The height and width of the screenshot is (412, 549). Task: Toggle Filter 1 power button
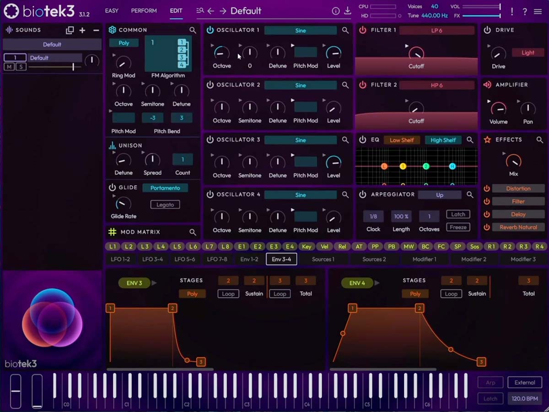[363, 30]
